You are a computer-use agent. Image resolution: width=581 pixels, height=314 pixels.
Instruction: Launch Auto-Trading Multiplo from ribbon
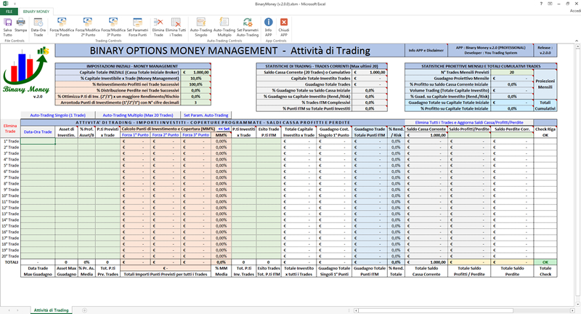224,27
